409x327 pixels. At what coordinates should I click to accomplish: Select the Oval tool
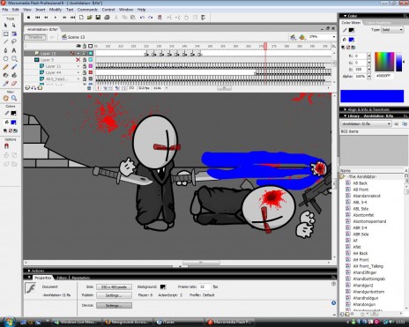[5, 59]
